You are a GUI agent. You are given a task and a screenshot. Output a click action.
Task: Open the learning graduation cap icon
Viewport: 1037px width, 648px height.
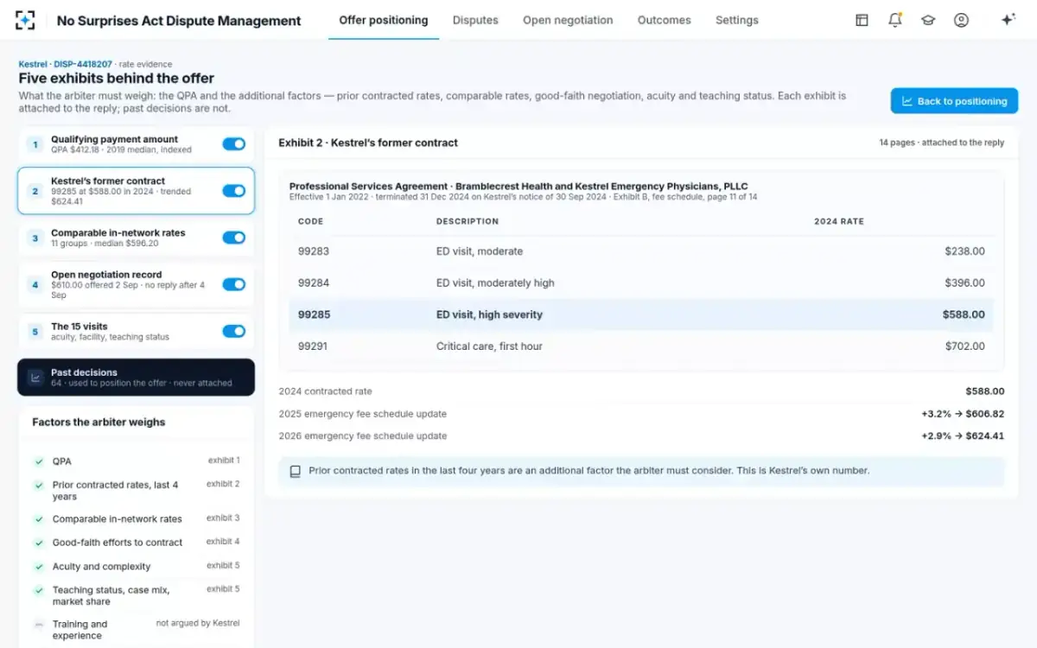[x=928, y=20]
